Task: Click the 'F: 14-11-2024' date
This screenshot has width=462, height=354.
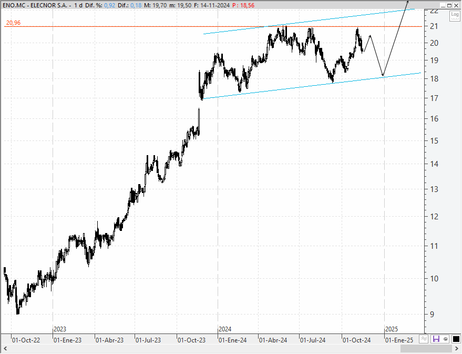Action: [x=212, y=5]
